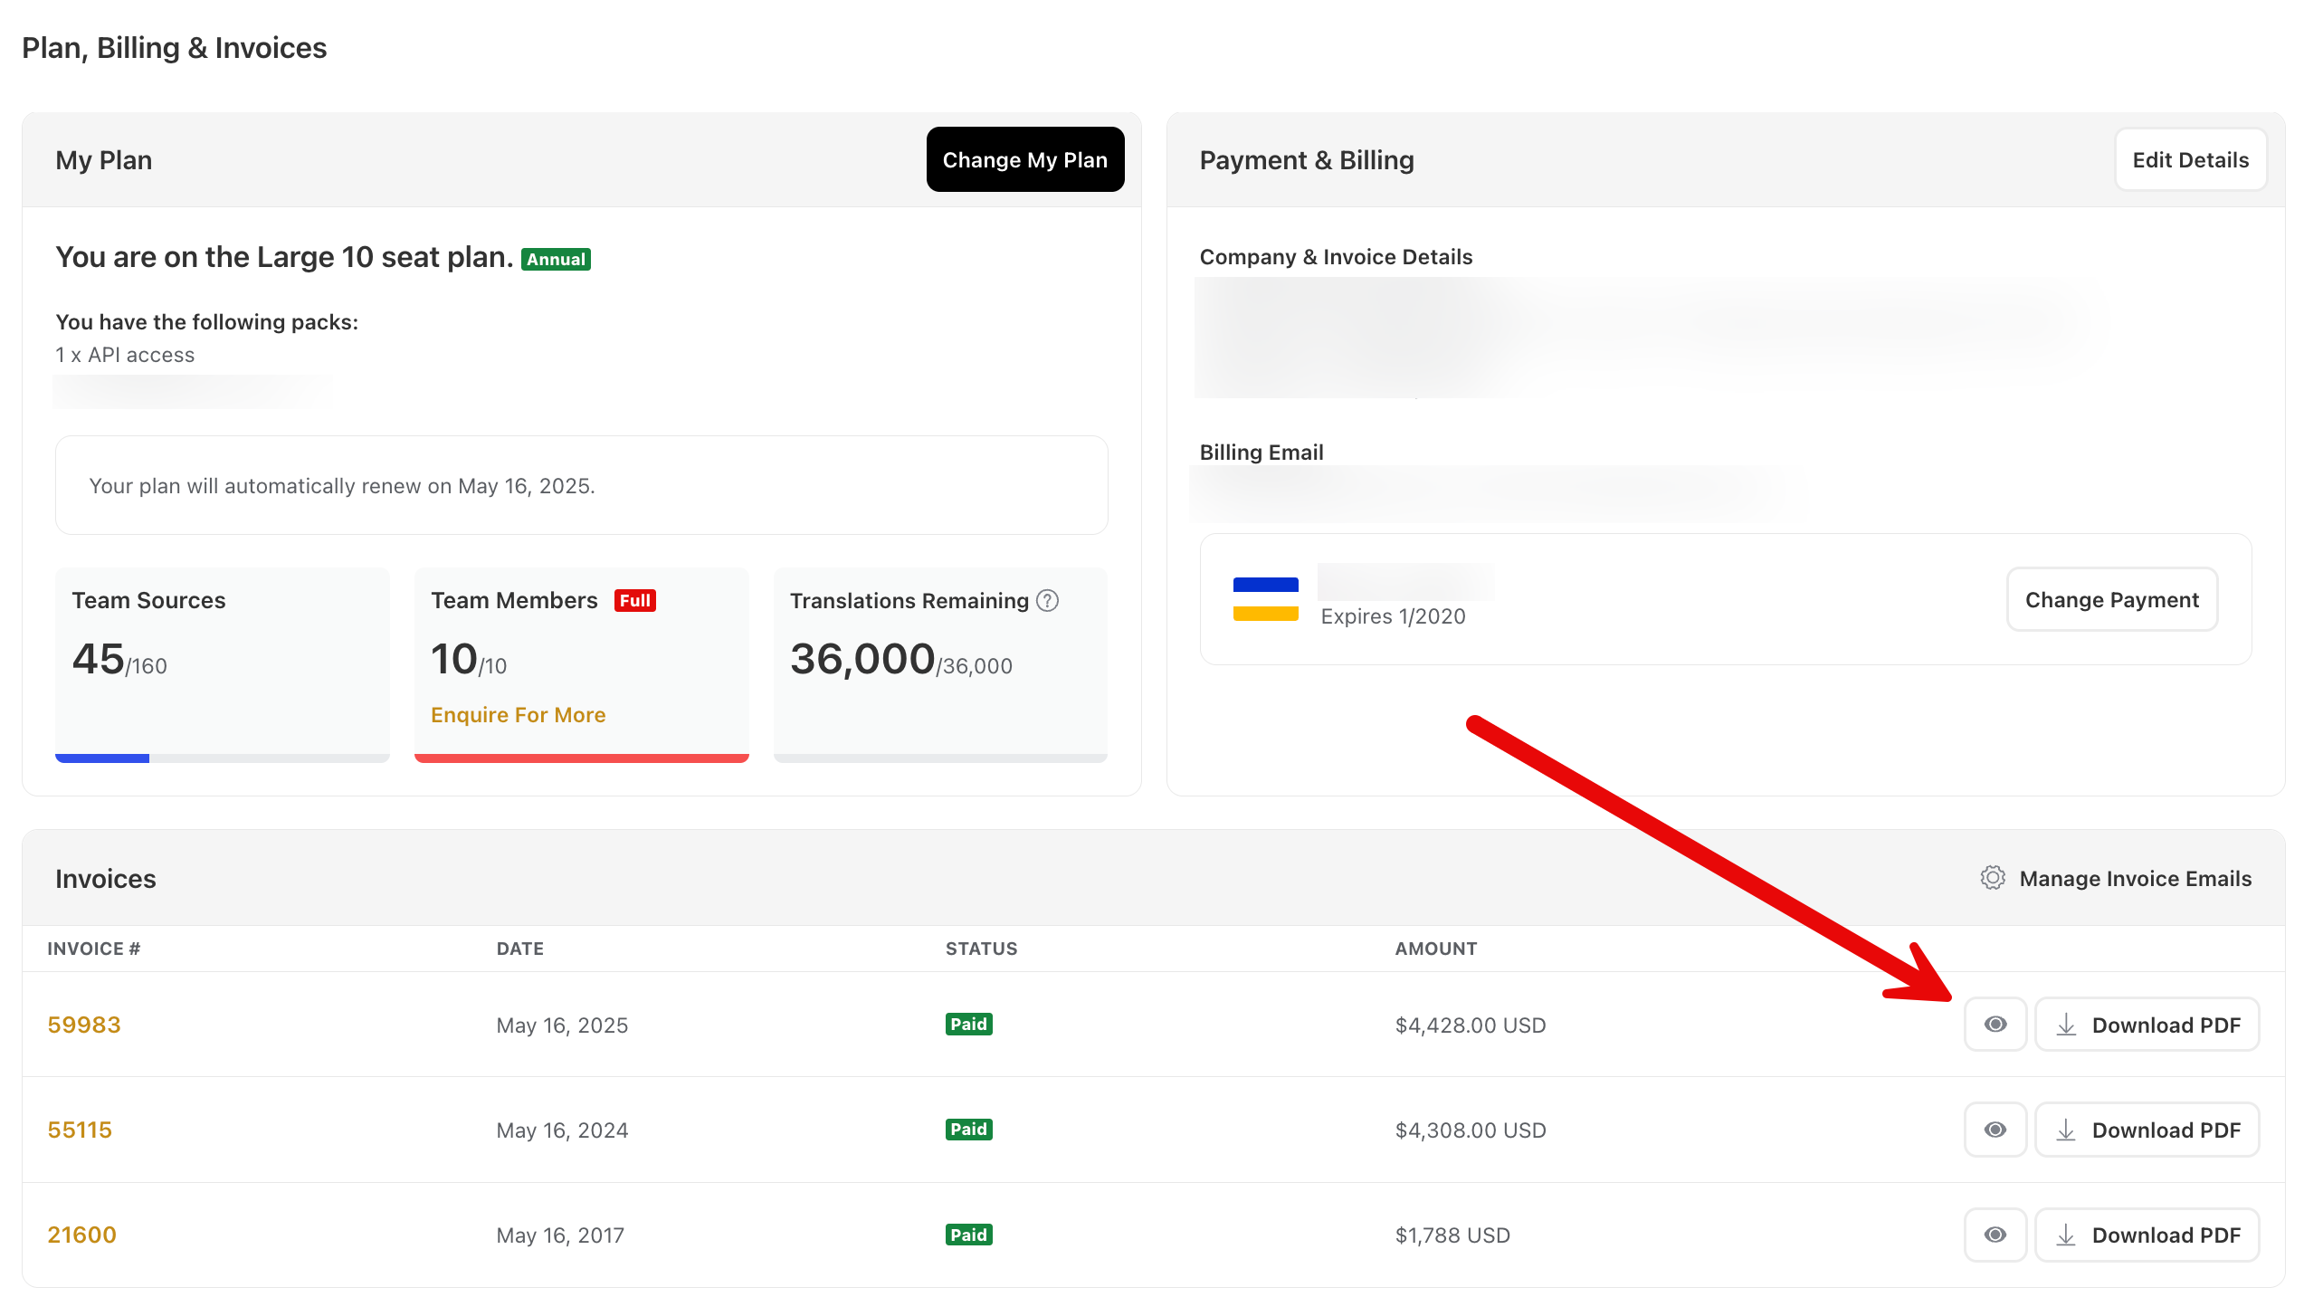Toggle the eye preview for invoice 21600
Viewport: 2304px width, 1316px height.
click(x=1995, y=1235)
